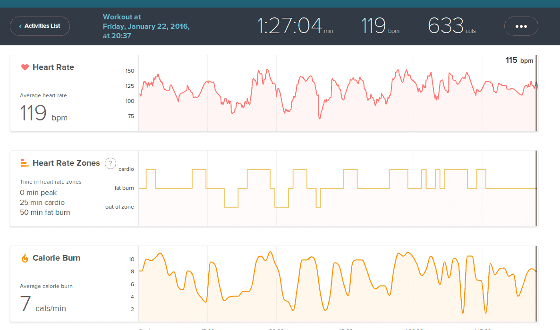560x330 pixels.
Task: Click the "0 min peak" zone time
Action: tap(38, 193)
